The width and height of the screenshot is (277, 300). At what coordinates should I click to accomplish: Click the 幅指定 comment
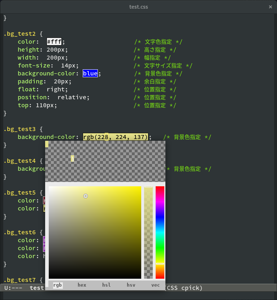(152, 58)
